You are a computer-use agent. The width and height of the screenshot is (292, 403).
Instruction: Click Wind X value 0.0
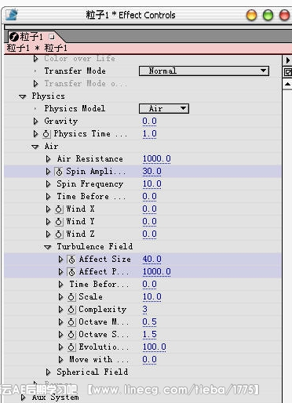tap(149, 209)
